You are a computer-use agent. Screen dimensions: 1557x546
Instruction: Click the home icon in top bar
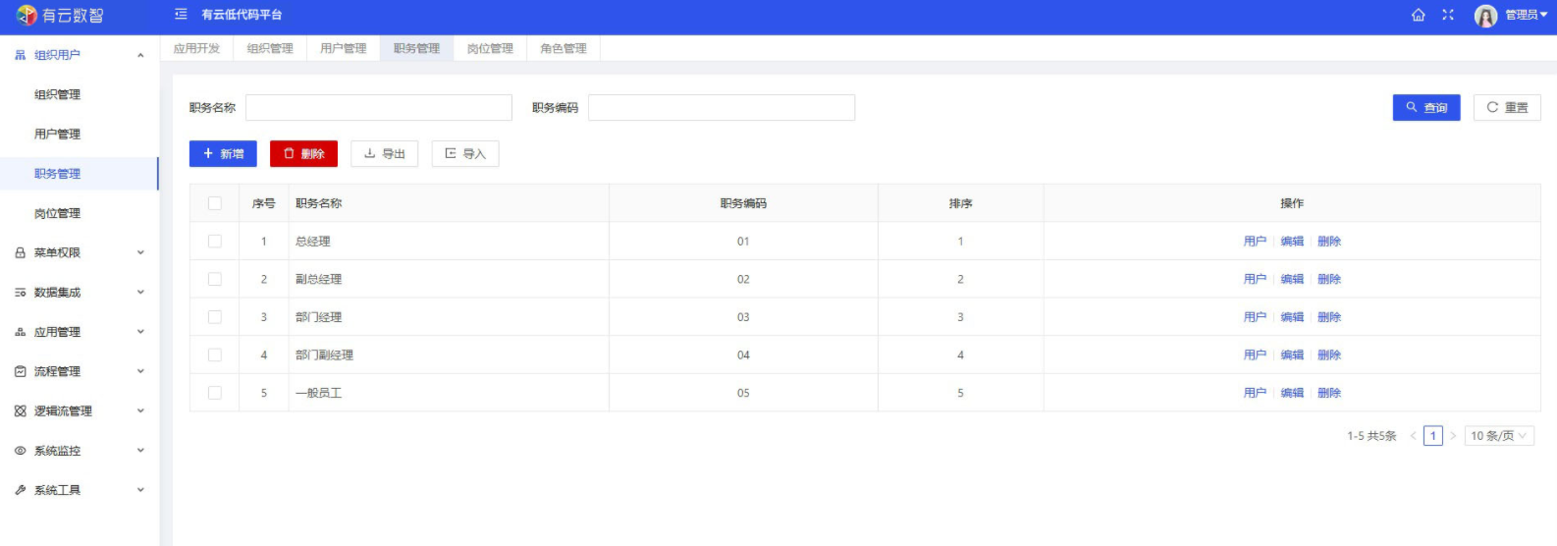(1418, 15)
